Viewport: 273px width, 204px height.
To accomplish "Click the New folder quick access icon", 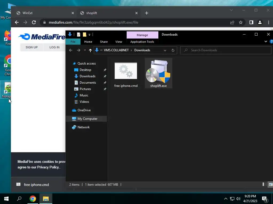I will [85, 35].
